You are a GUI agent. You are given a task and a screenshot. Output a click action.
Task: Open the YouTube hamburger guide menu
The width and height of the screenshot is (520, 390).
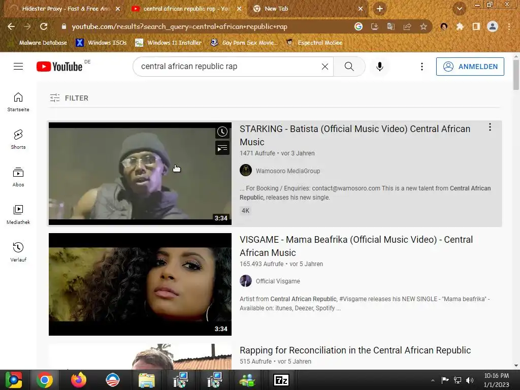18,67
